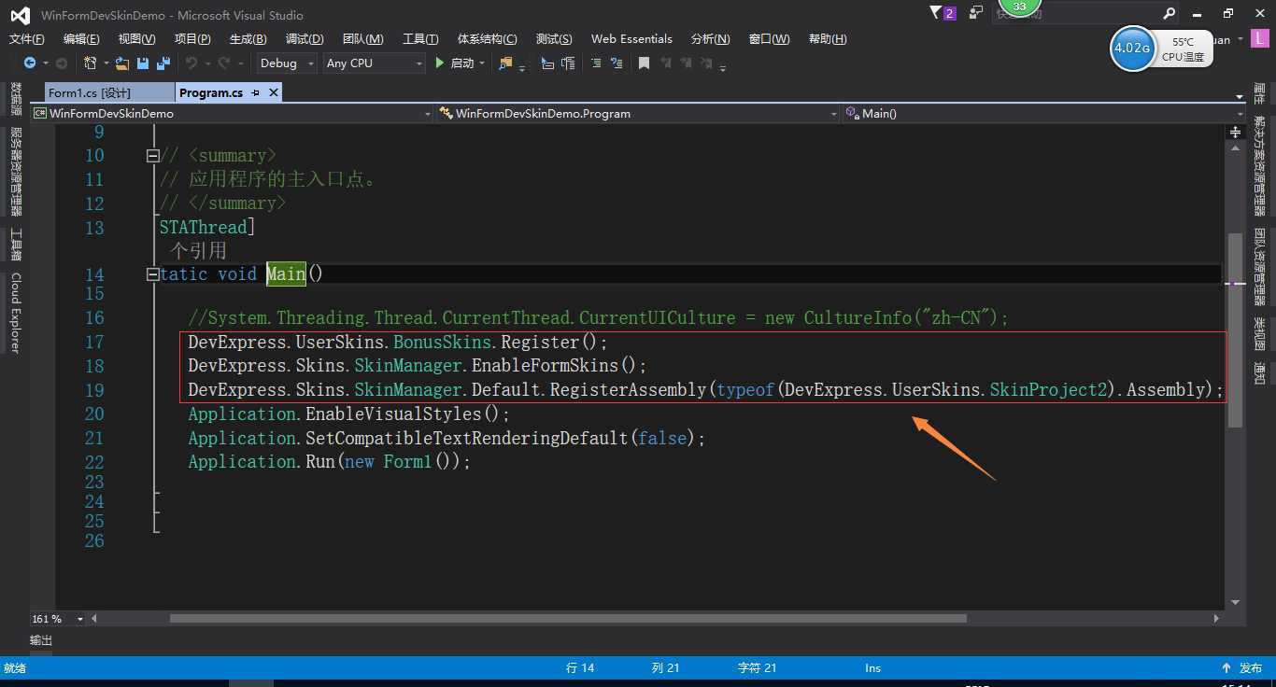Image resolution: width=1276 pixels, height=687 pixels.
Task: Click the 个引用 CodeLens references link
Action: (198, 250)
